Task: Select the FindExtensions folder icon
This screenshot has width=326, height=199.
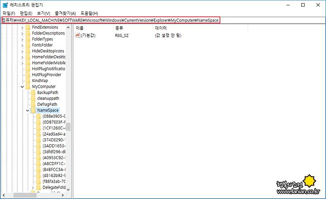Action: click(28, 27)
